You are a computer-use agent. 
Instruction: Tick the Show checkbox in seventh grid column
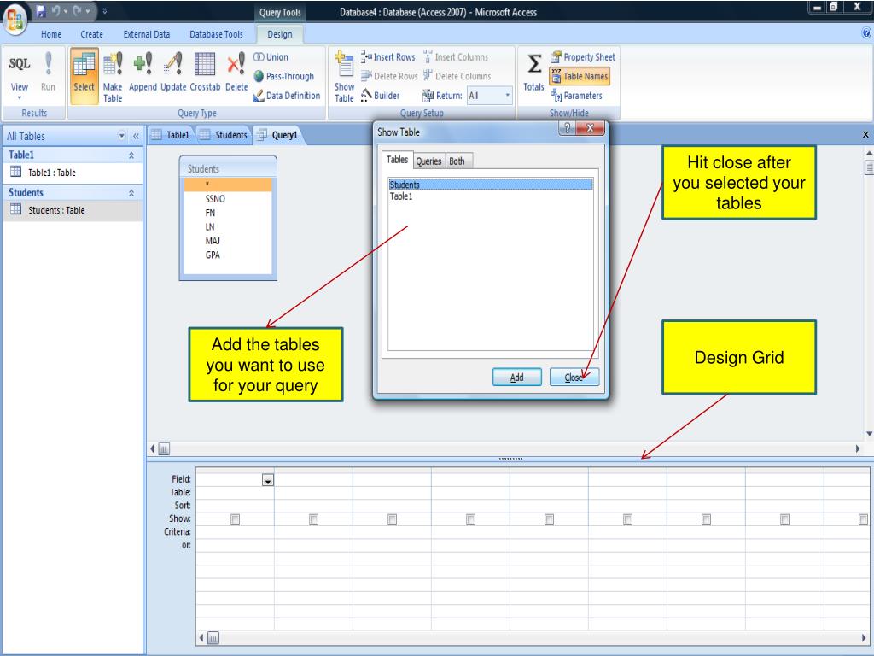(x=706, y=519)
